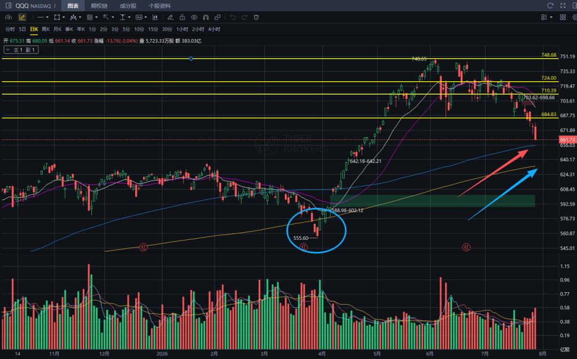The height and width of the screenshot is (359, 577).
Task: Select the rectangle shape tool
Action: [x=57, y=17]
